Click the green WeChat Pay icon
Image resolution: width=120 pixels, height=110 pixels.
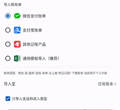pos(17,16)
